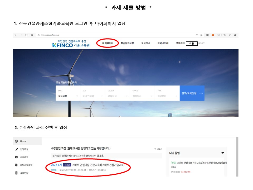Screen dimensions: 253x190
Task: Click the browser address bar URL
Action: click(x=50, y=35)
